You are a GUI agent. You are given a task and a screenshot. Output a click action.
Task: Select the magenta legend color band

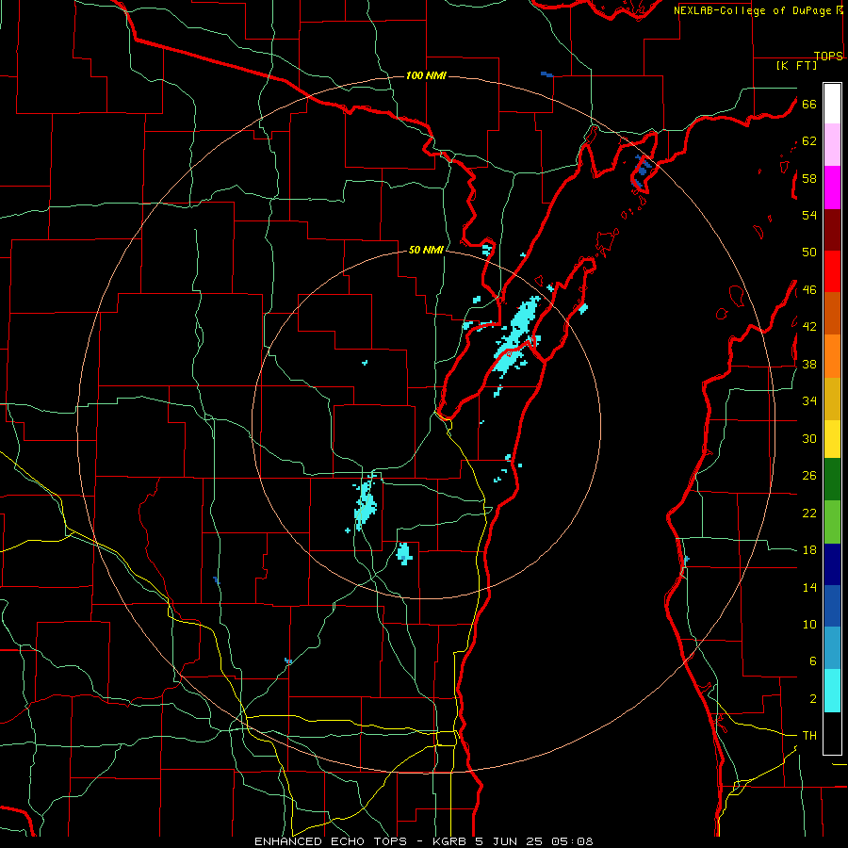point(832,188)
